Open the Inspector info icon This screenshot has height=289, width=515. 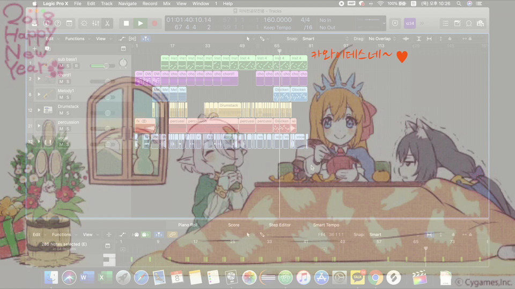point(46,23)
